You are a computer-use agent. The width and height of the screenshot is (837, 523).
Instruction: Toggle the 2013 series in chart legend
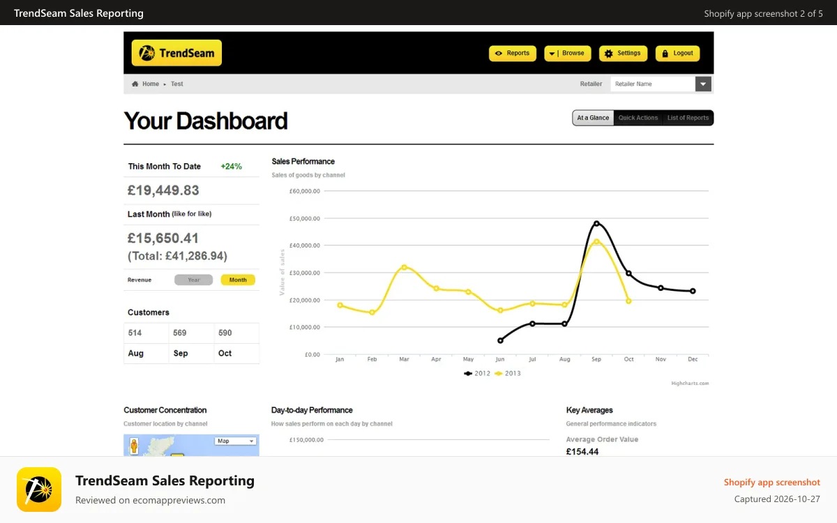(508, 373)
